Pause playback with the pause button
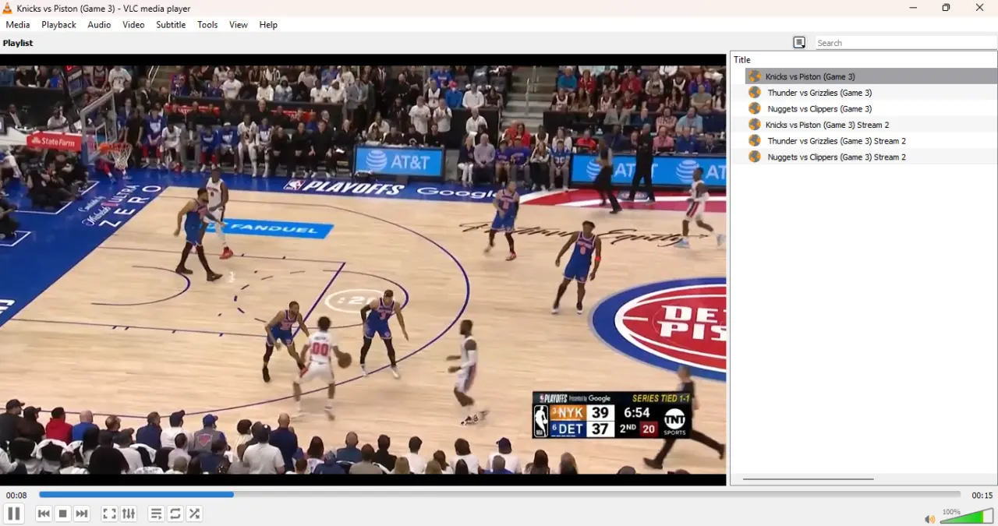 [13, 514]
